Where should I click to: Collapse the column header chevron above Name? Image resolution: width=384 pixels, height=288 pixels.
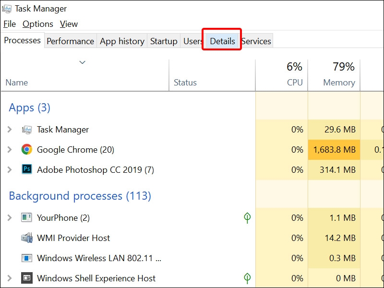point(83,62)
